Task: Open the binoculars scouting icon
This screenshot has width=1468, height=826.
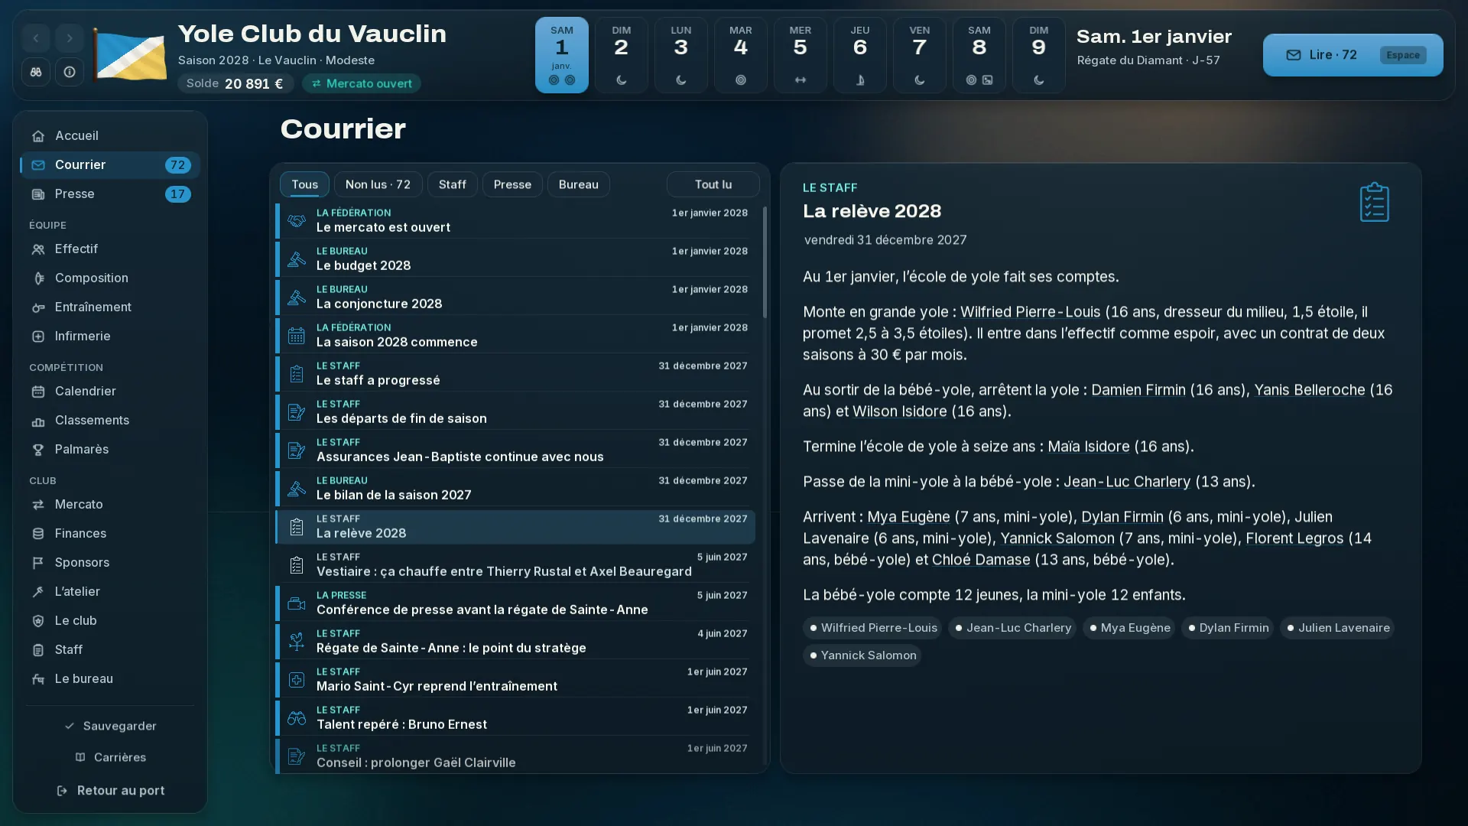Action: pos(36,72)
